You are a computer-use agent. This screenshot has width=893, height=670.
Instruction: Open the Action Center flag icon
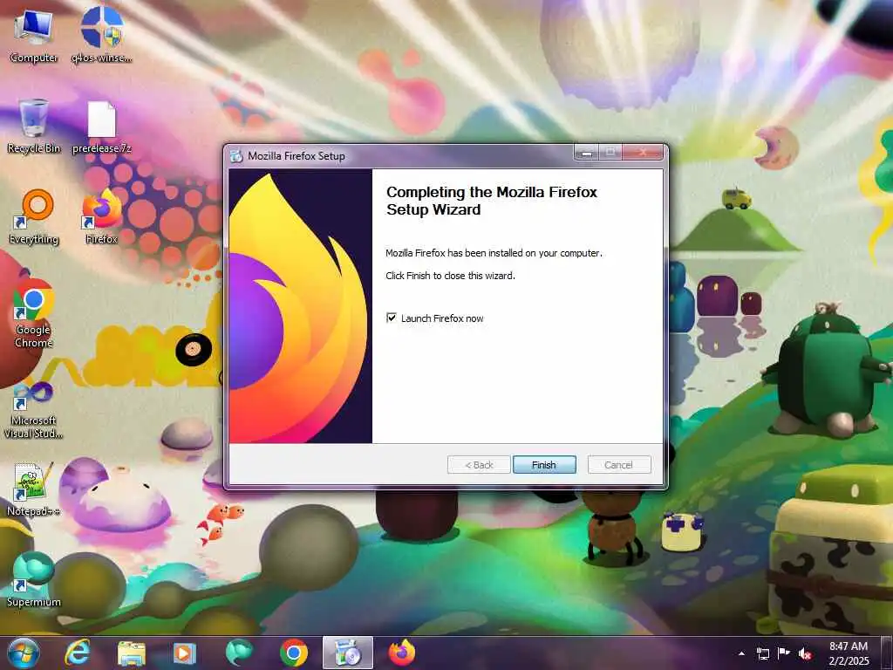(x=784, y=653)
